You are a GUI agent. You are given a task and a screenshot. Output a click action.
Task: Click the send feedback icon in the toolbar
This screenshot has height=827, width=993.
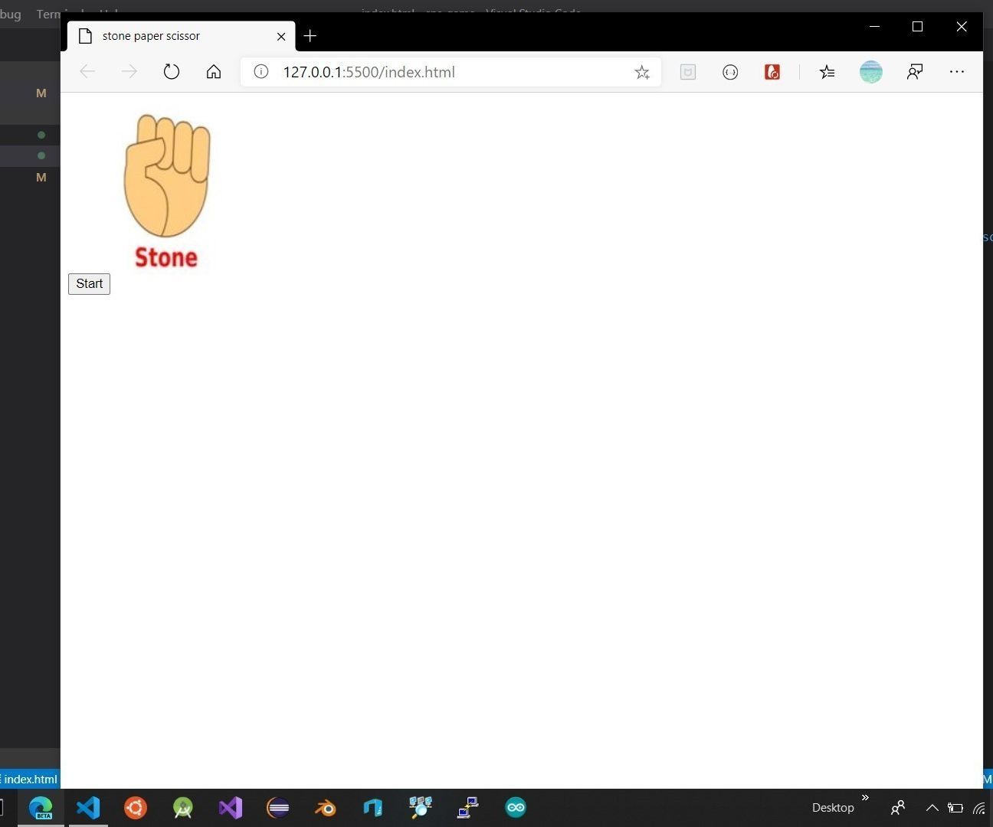coord(915,71)
